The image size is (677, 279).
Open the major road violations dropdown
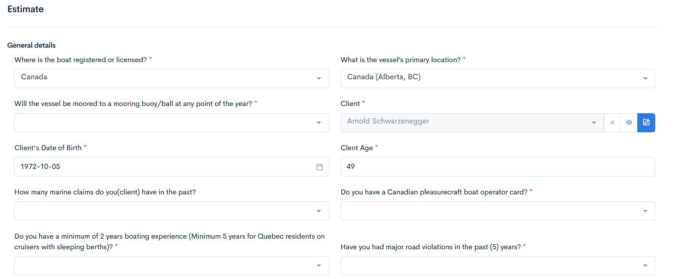(x=498, y=266)
